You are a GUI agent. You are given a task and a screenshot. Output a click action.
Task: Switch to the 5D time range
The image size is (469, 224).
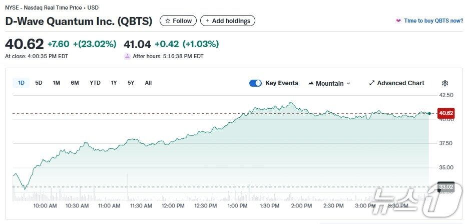coord(39,83)
